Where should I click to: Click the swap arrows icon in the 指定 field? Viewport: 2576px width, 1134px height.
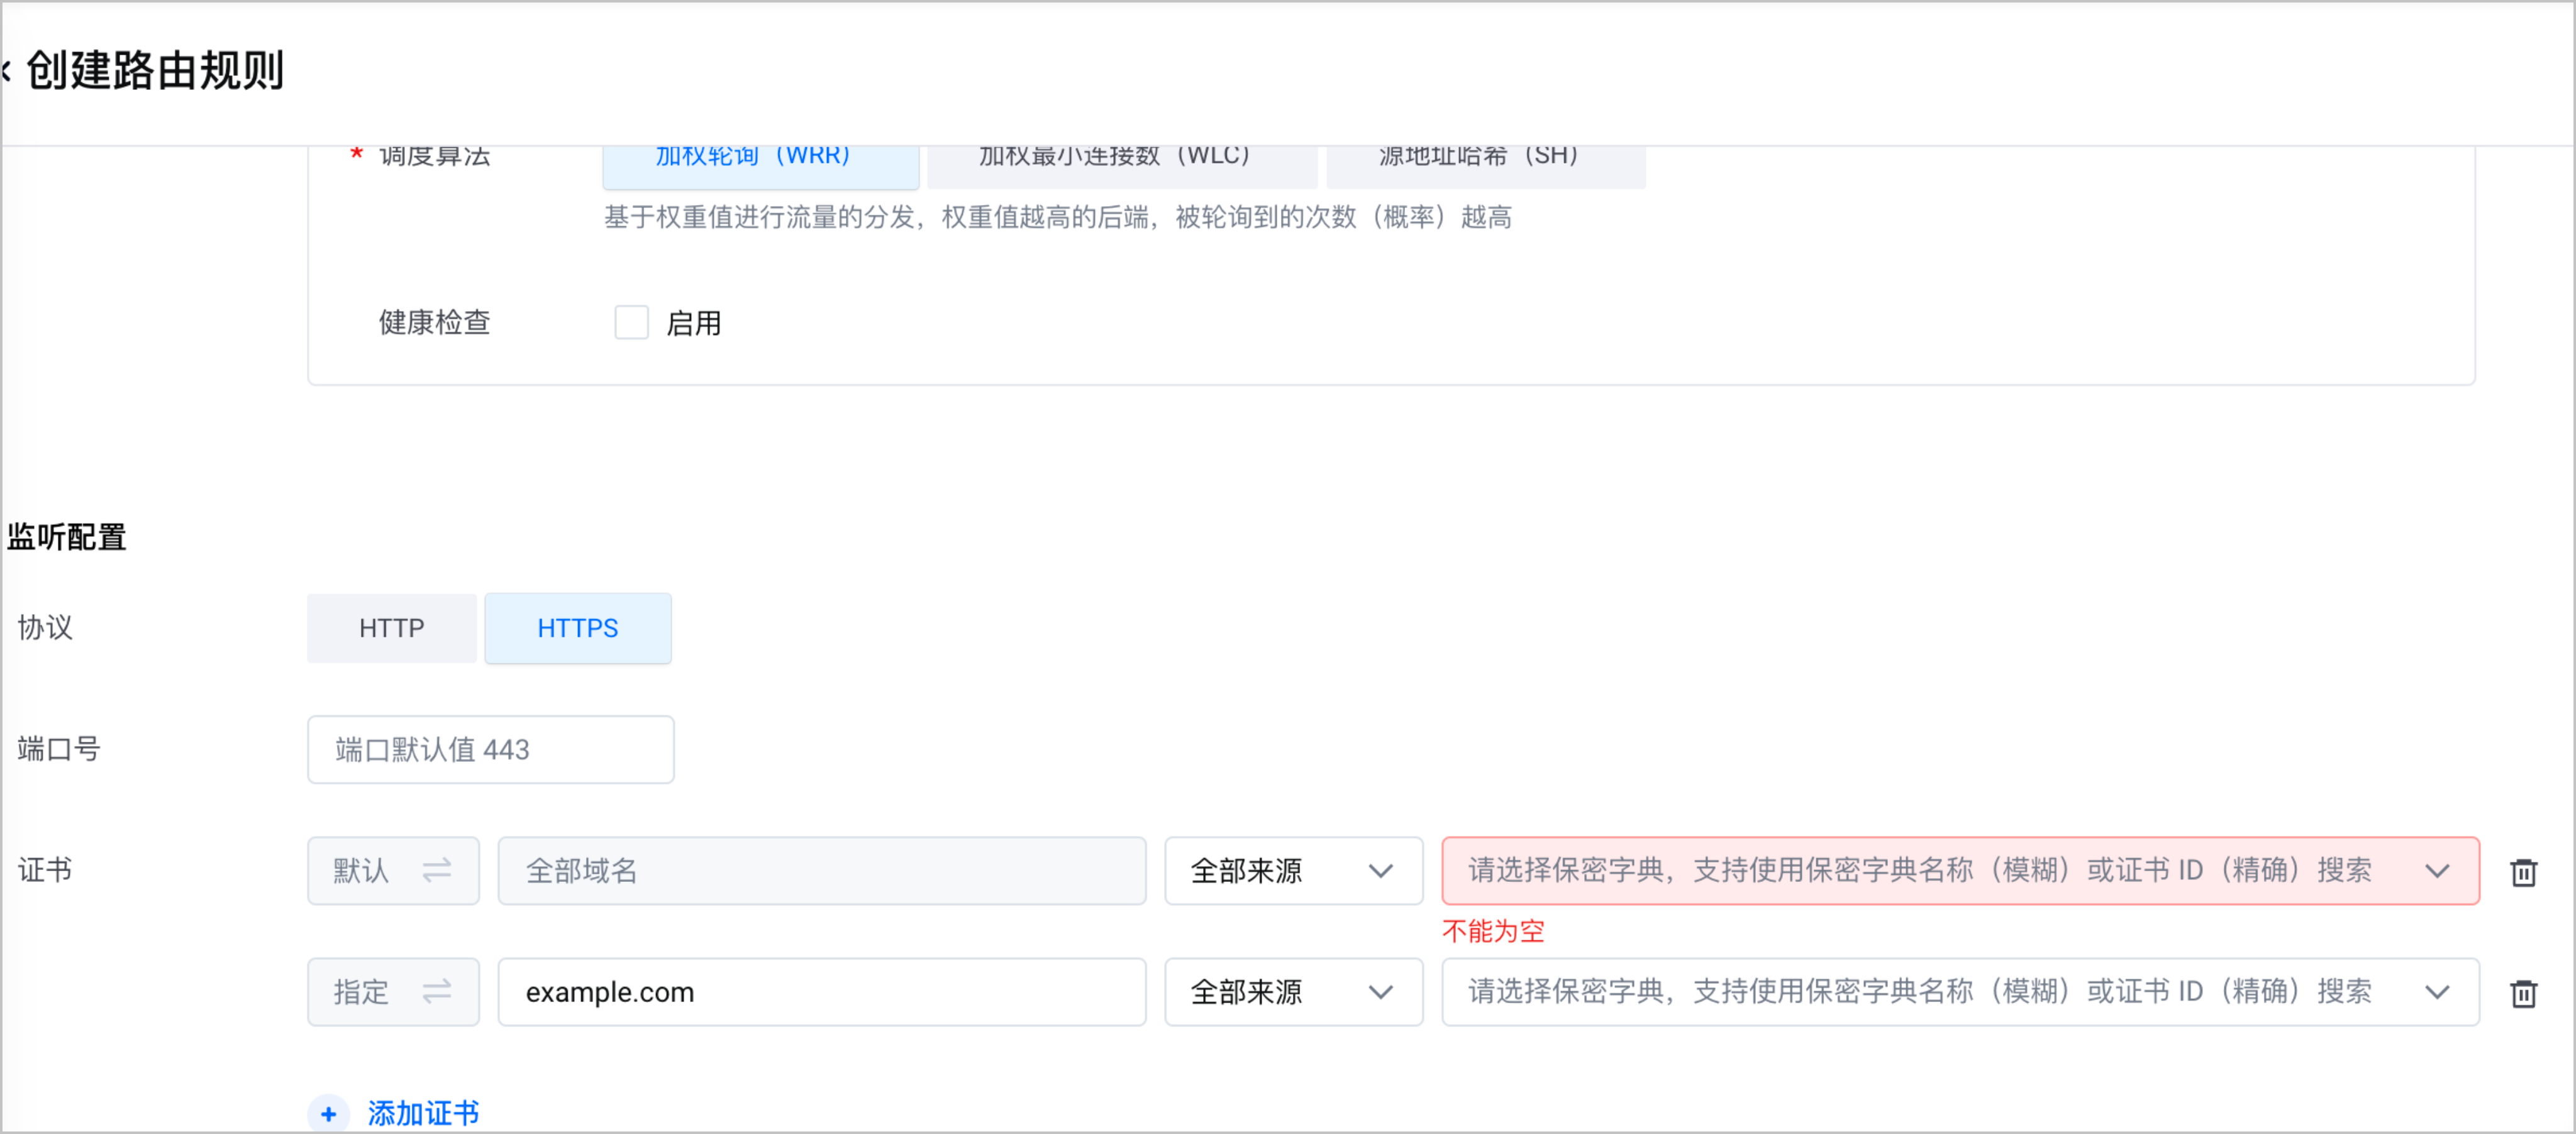437,991
